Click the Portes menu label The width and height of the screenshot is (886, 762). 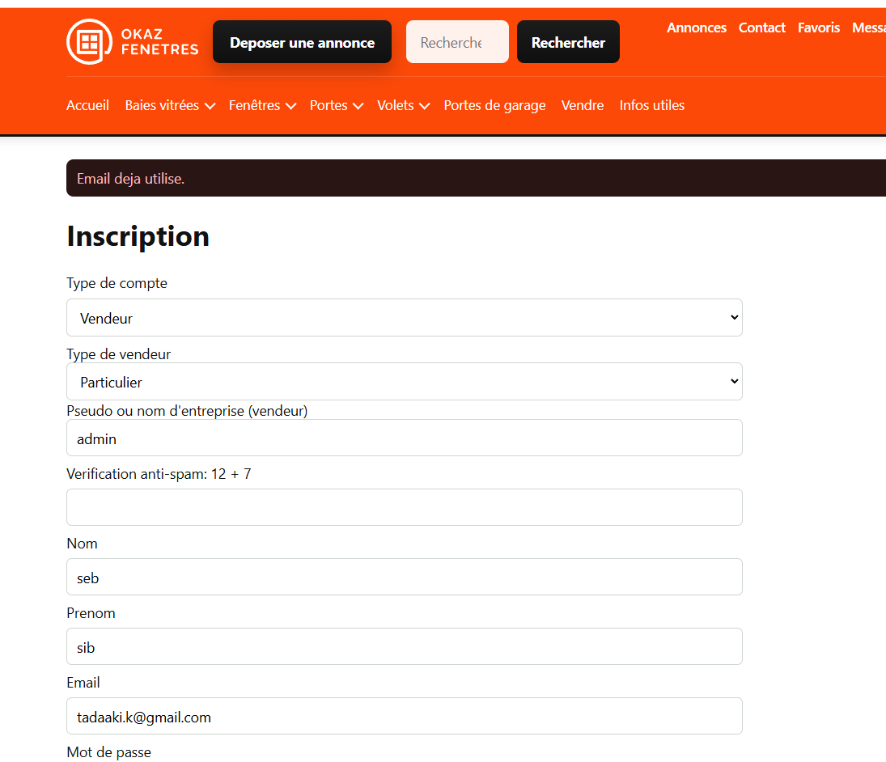pyautogui.click(x=329, y=106)
